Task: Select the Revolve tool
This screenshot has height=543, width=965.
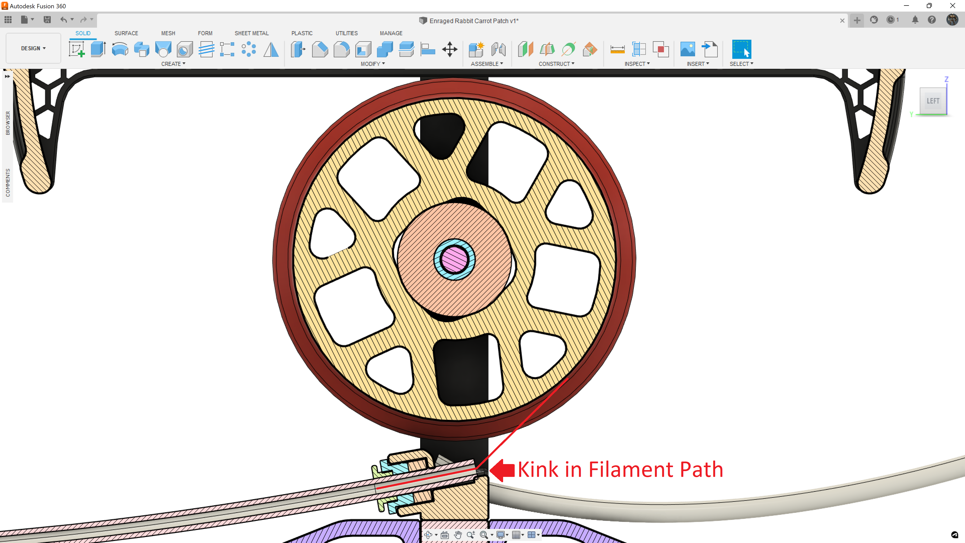Action: pyautogui.click(x=120, y=49)
